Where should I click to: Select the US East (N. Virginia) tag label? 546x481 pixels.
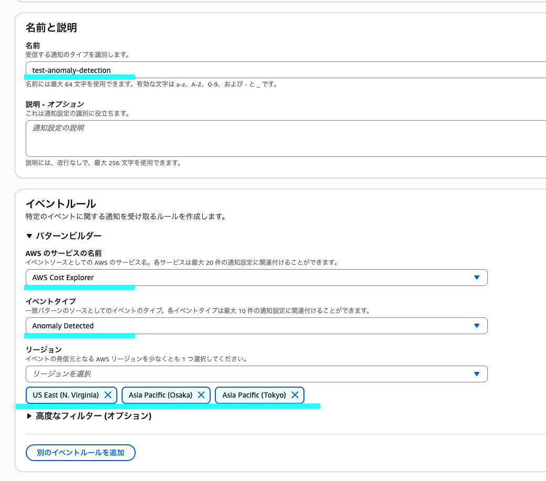66,395
